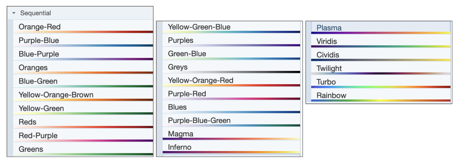Pick the Blue-Purple gradient option

(39, 54)
